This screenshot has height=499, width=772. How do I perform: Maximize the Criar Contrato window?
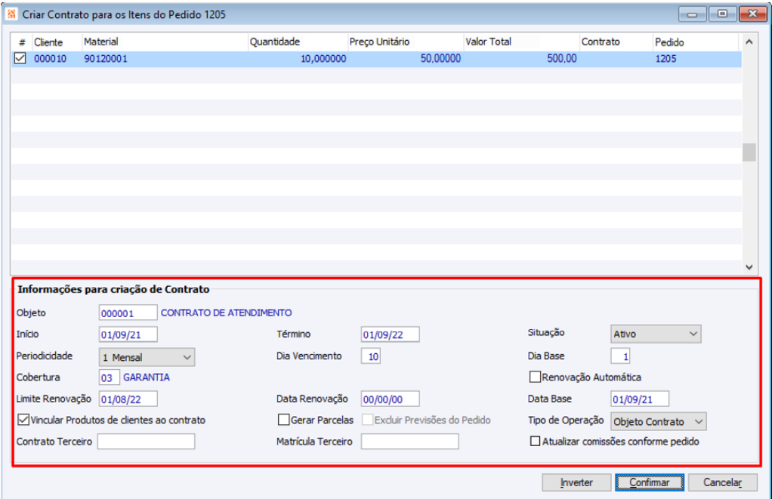tap(722, 14)
